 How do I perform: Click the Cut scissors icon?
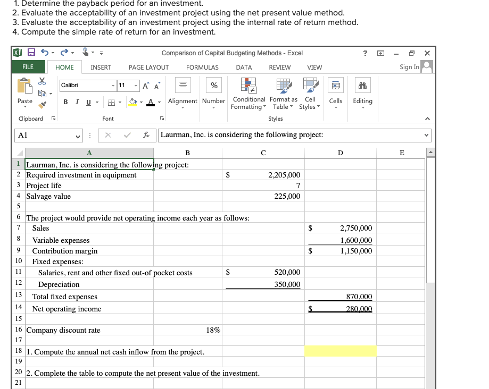coord(42,81)
